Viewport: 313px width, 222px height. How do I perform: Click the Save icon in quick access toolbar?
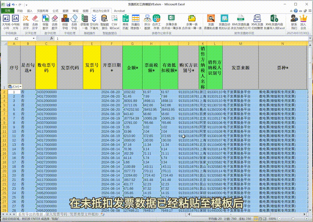click(x=8, y=4)
